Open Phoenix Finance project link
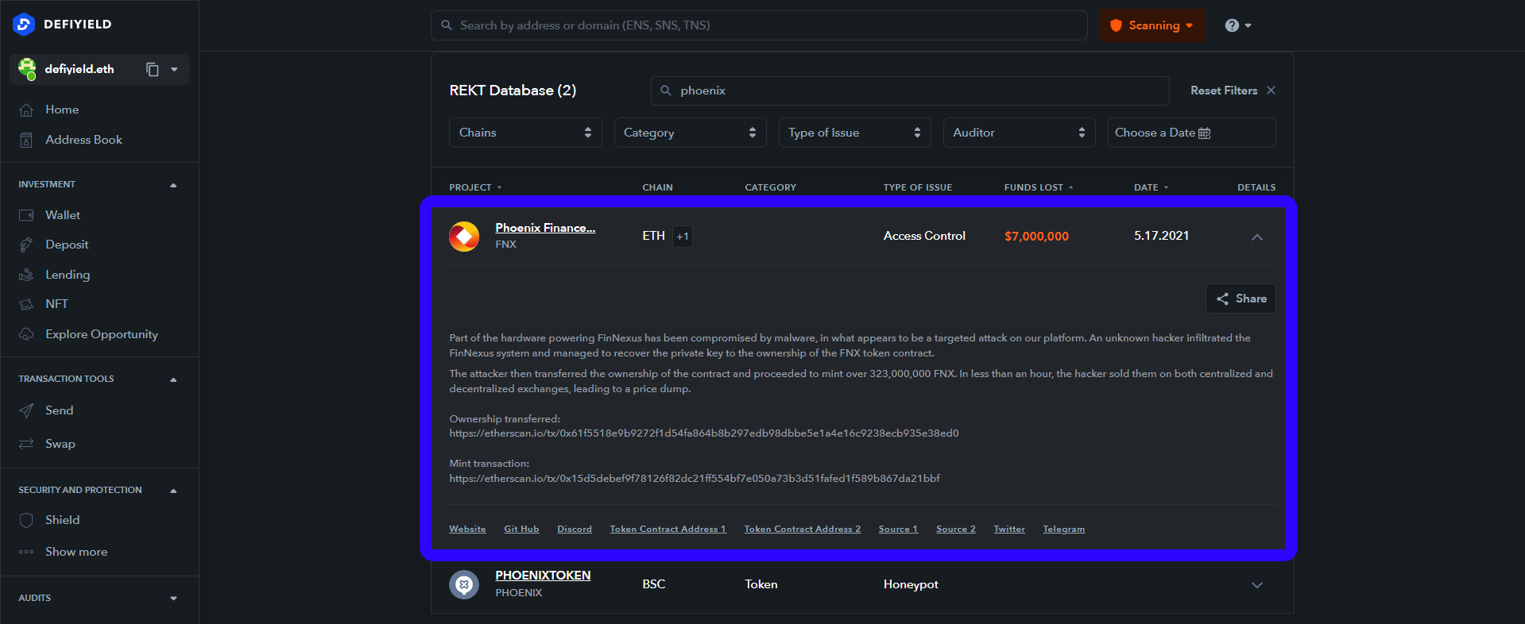 545,228
